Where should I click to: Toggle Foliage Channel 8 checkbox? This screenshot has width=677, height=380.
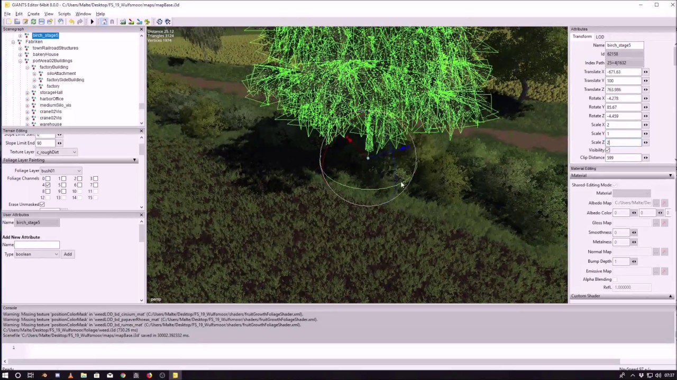(48, 192)
